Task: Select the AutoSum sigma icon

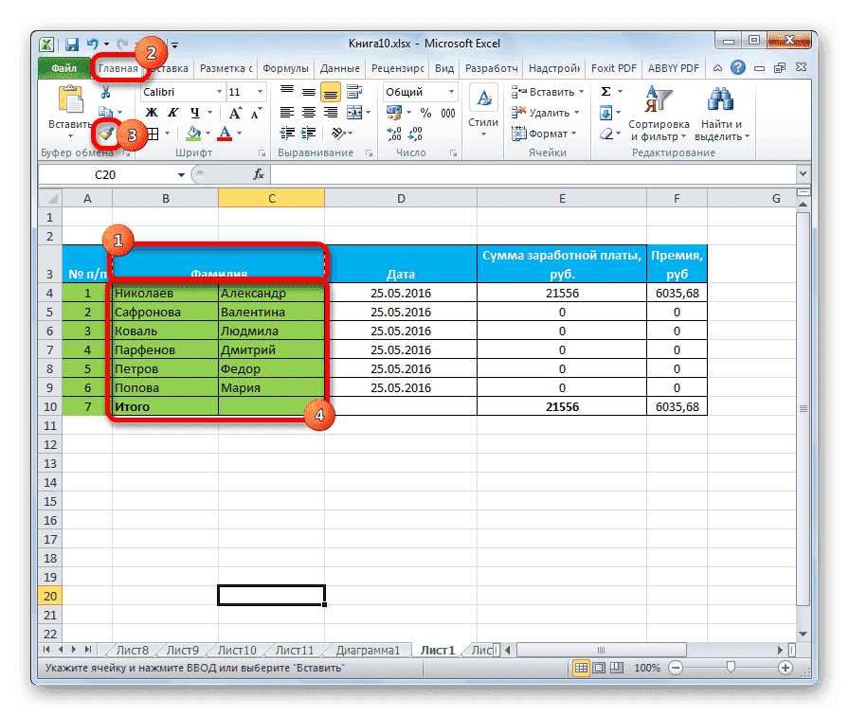Action: [605, 90]
